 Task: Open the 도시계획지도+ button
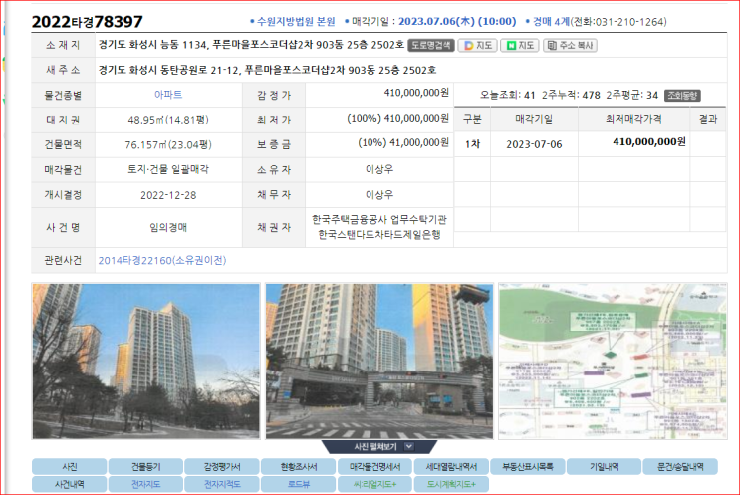[x=450, y=484]
